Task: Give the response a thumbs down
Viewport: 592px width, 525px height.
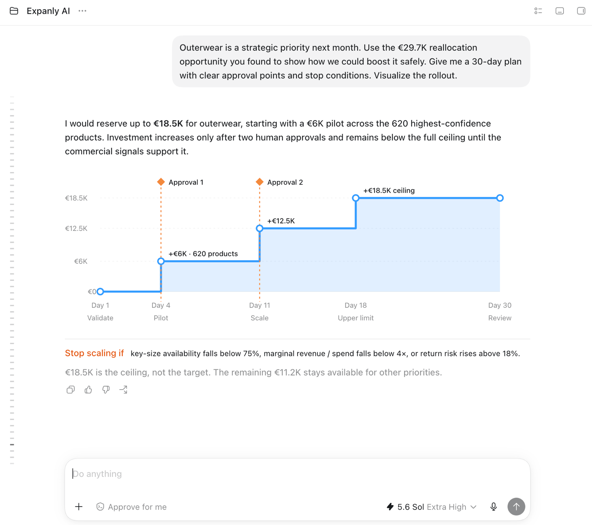Action: click(x=106, y=390)
